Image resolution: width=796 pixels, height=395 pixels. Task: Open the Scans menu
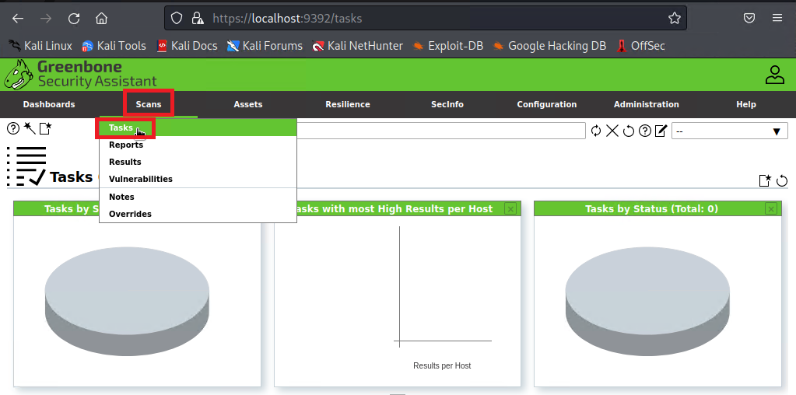(x=149, y=104)
